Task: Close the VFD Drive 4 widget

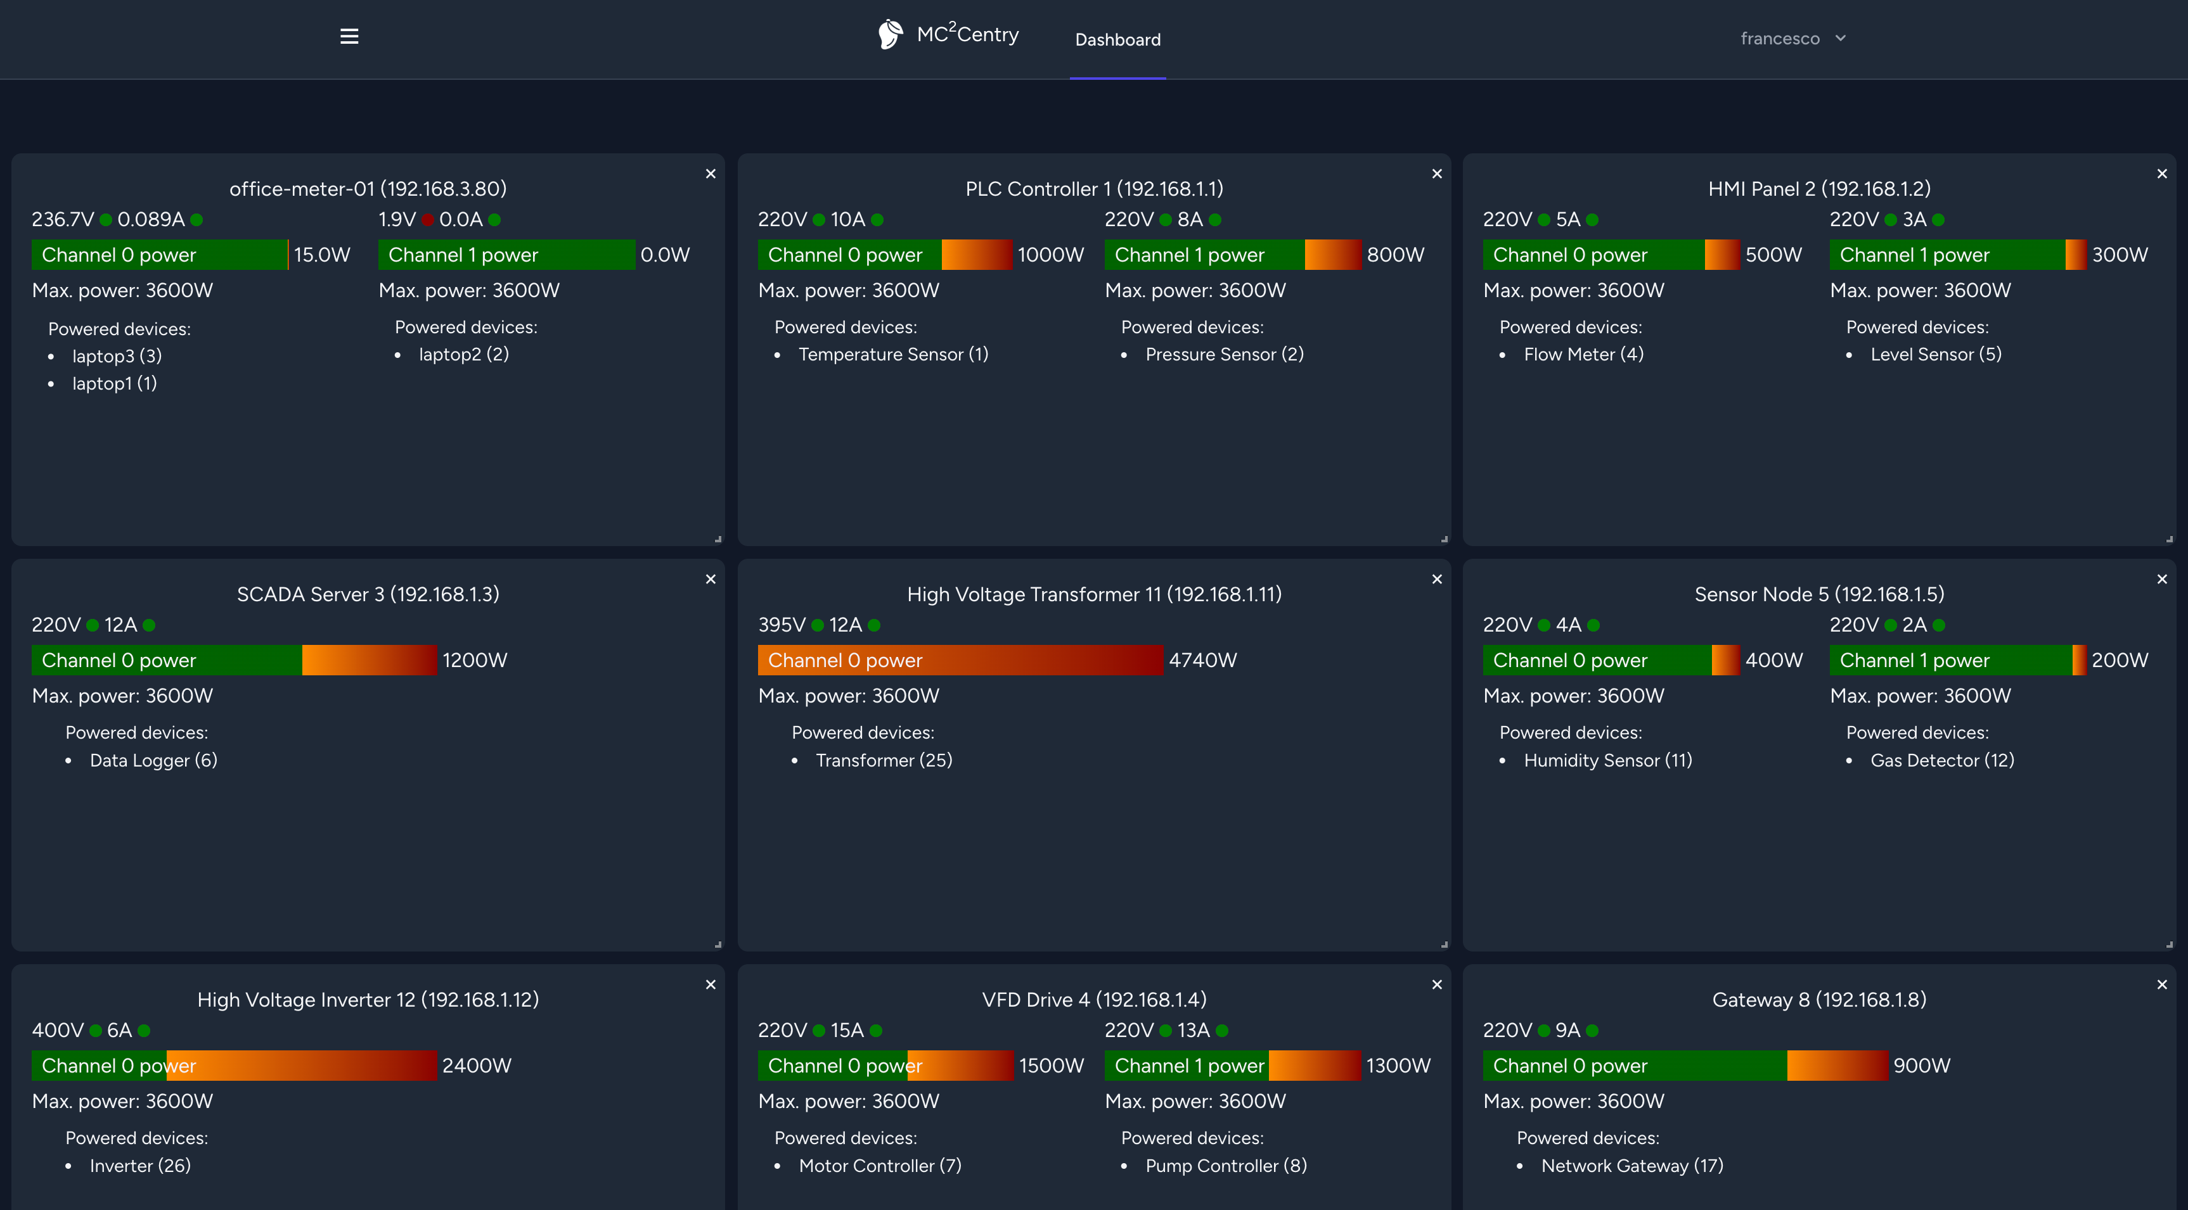Action: [x=1437, y=985]
